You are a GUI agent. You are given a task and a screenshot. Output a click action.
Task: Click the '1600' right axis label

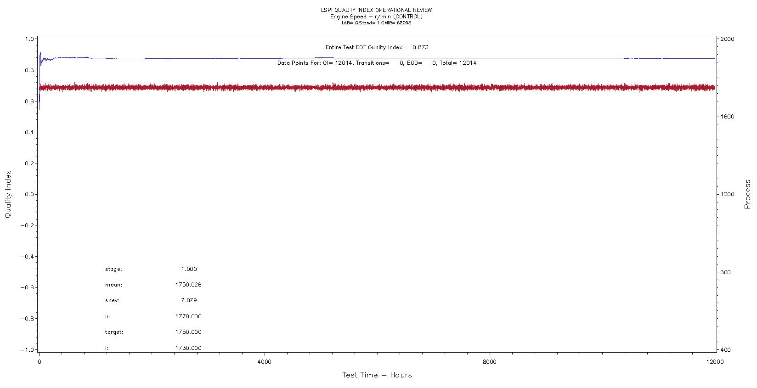tap(728, 117)
